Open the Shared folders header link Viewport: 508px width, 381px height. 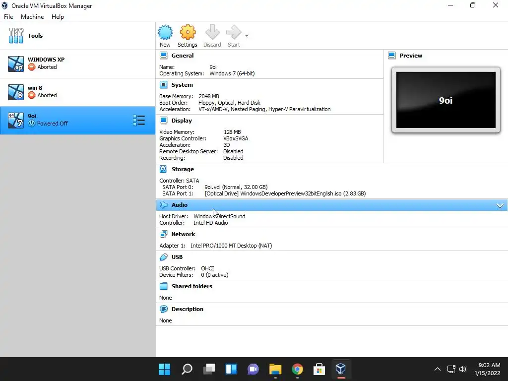192,286
